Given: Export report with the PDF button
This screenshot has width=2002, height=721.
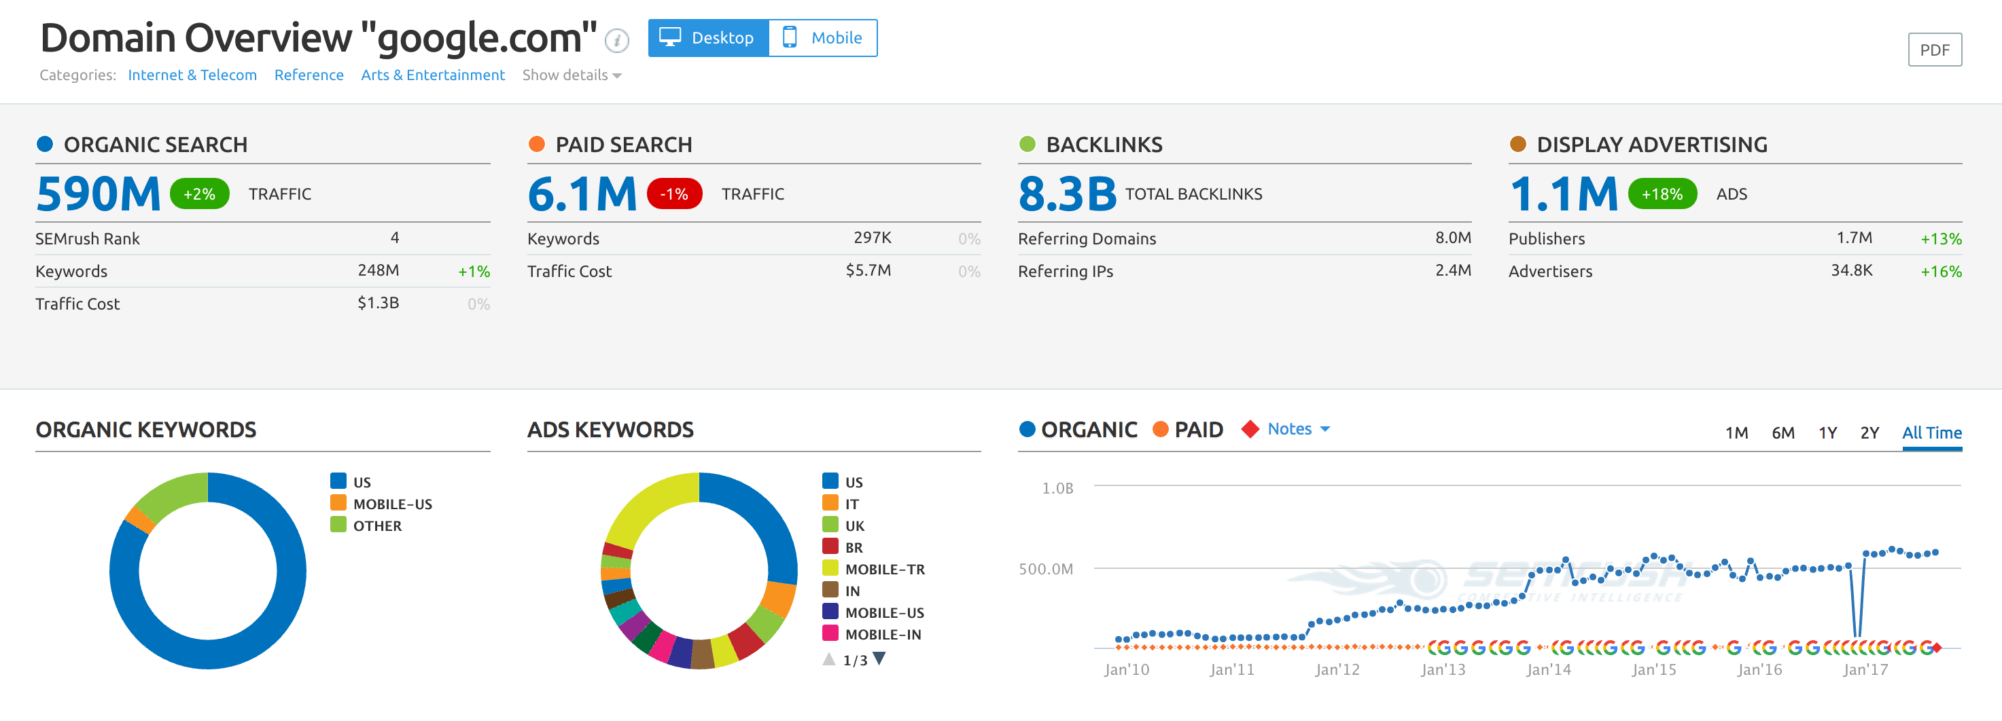Looking at the screenshot, I should point(1935,50).
